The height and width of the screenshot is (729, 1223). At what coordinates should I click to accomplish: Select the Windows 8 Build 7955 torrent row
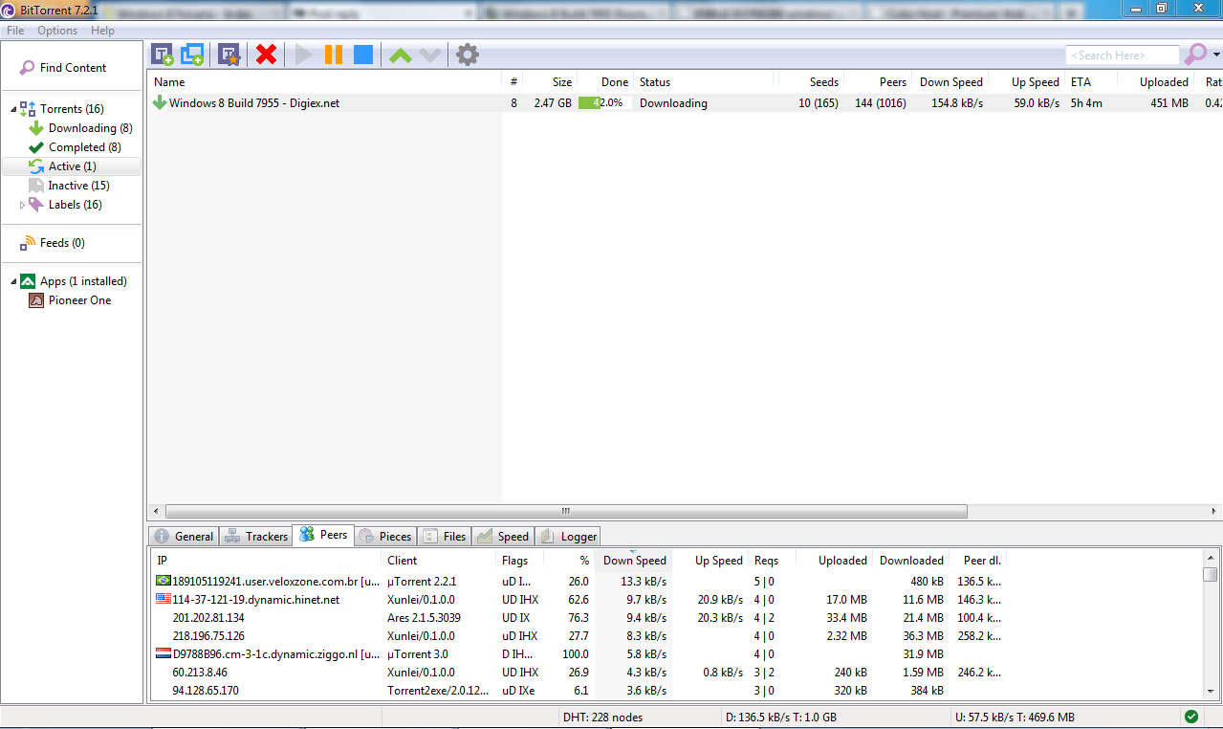click(685, 103)
